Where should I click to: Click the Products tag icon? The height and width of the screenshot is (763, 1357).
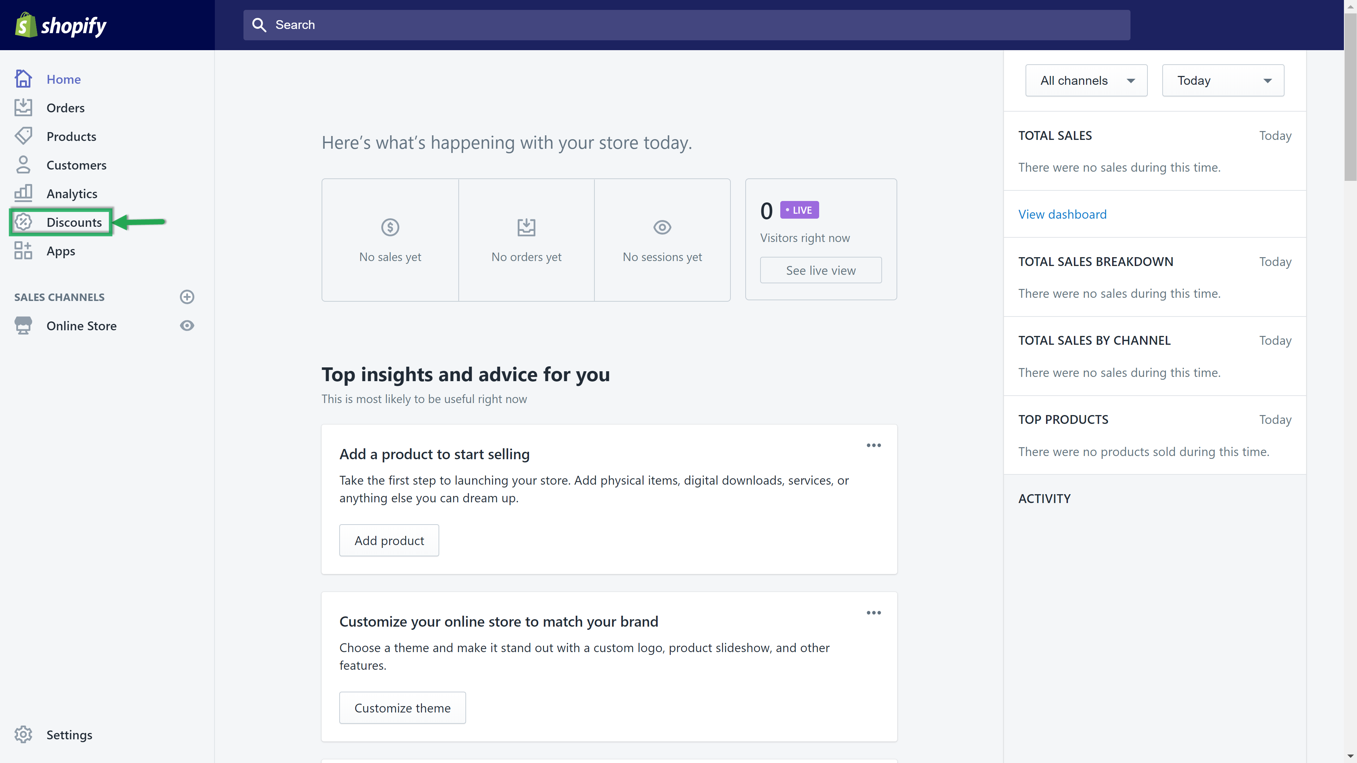(23, 136)
